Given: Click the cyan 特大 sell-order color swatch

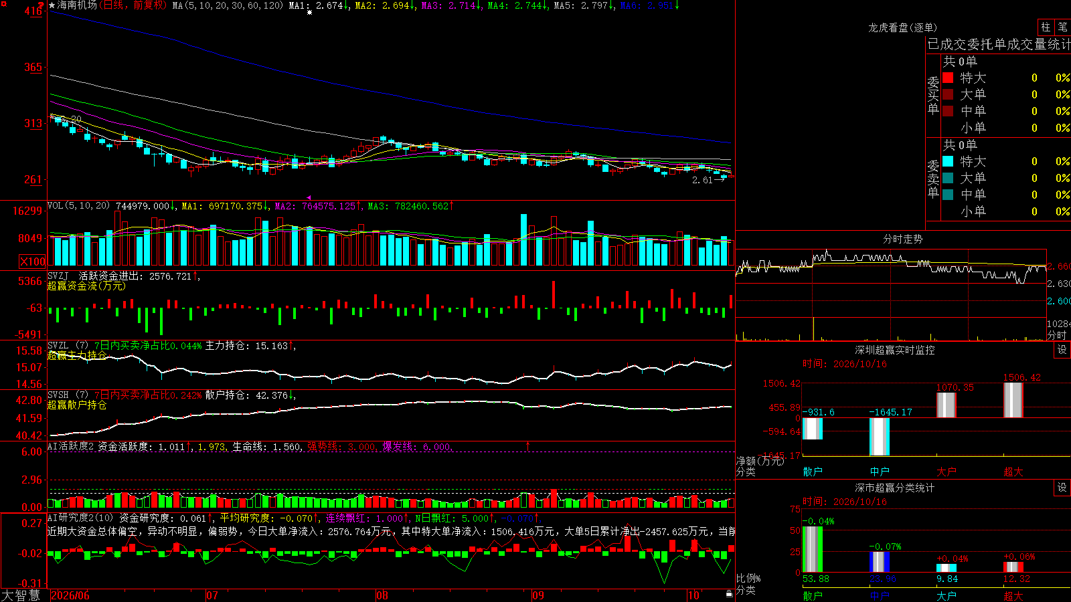Looking at the screenshot, I should pyautogui.click(x=948, y=161).
